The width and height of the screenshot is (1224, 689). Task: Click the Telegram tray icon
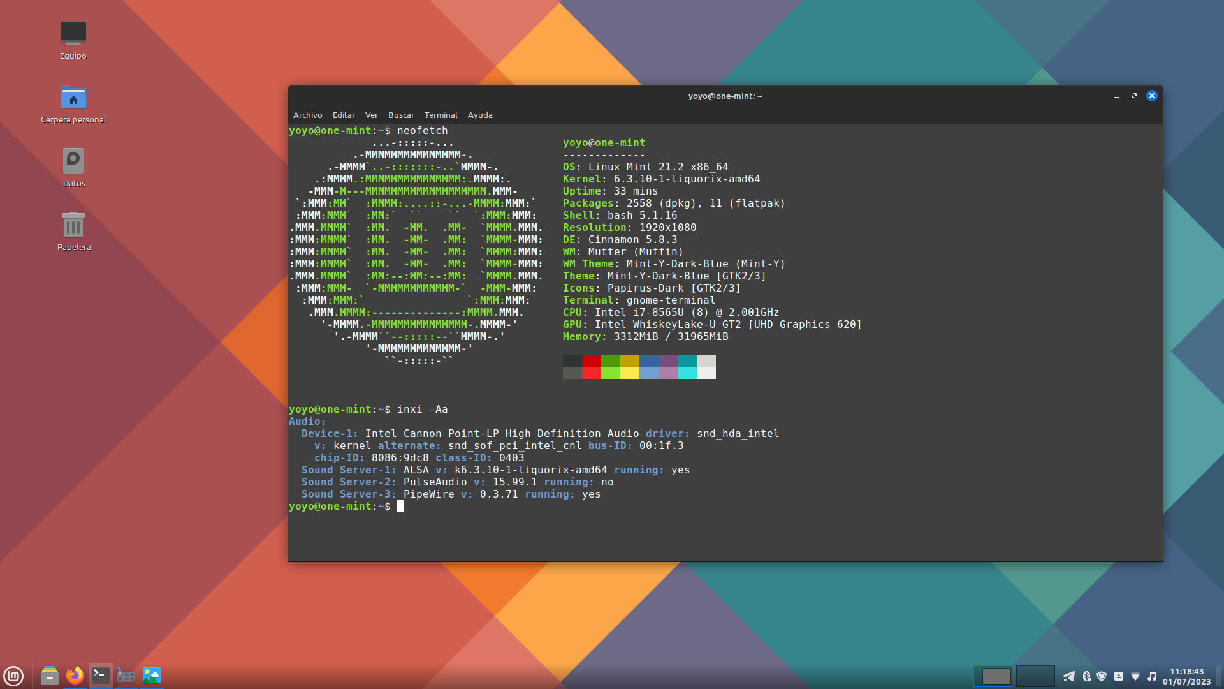[x=1069, y=676]
